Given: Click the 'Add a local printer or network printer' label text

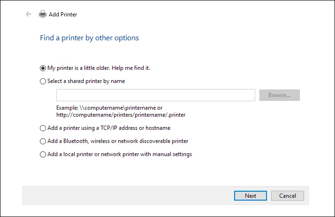Looking at the screenshot, I should [x=120, y=154].
